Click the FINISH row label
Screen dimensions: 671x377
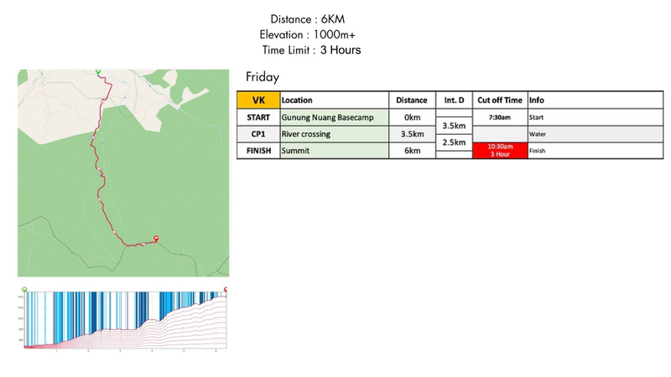(x=258, y=151)
